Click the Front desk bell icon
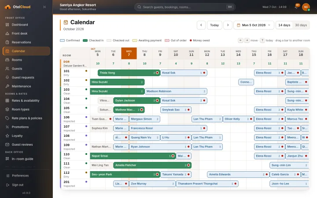 (7, 33)
